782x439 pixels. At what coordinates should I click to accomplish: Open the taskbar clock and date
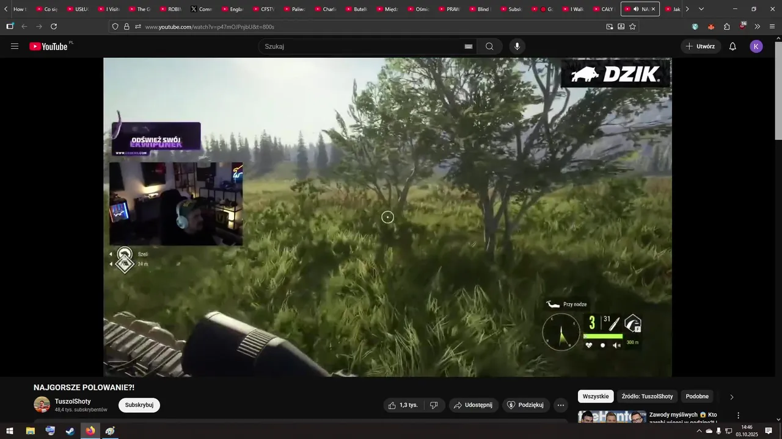pyautogui.click(x=747, y=431)
